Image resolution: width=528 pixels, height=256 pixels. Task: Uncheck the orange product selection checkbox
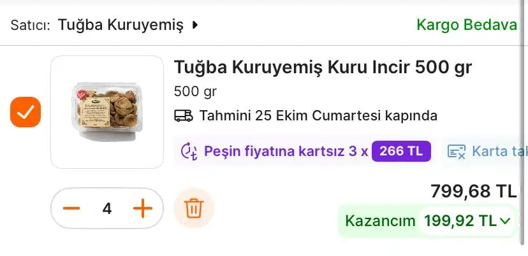click(26, 112)
